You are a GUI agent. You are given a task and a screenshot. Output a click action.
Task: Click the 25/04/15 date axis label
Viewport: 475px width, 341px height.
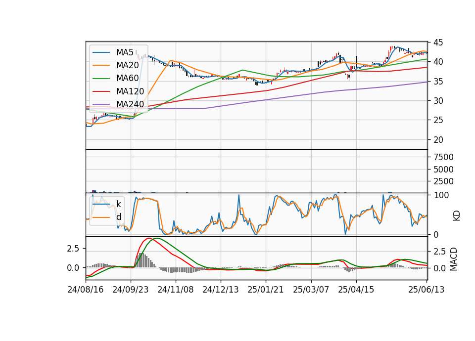point(356,290)
